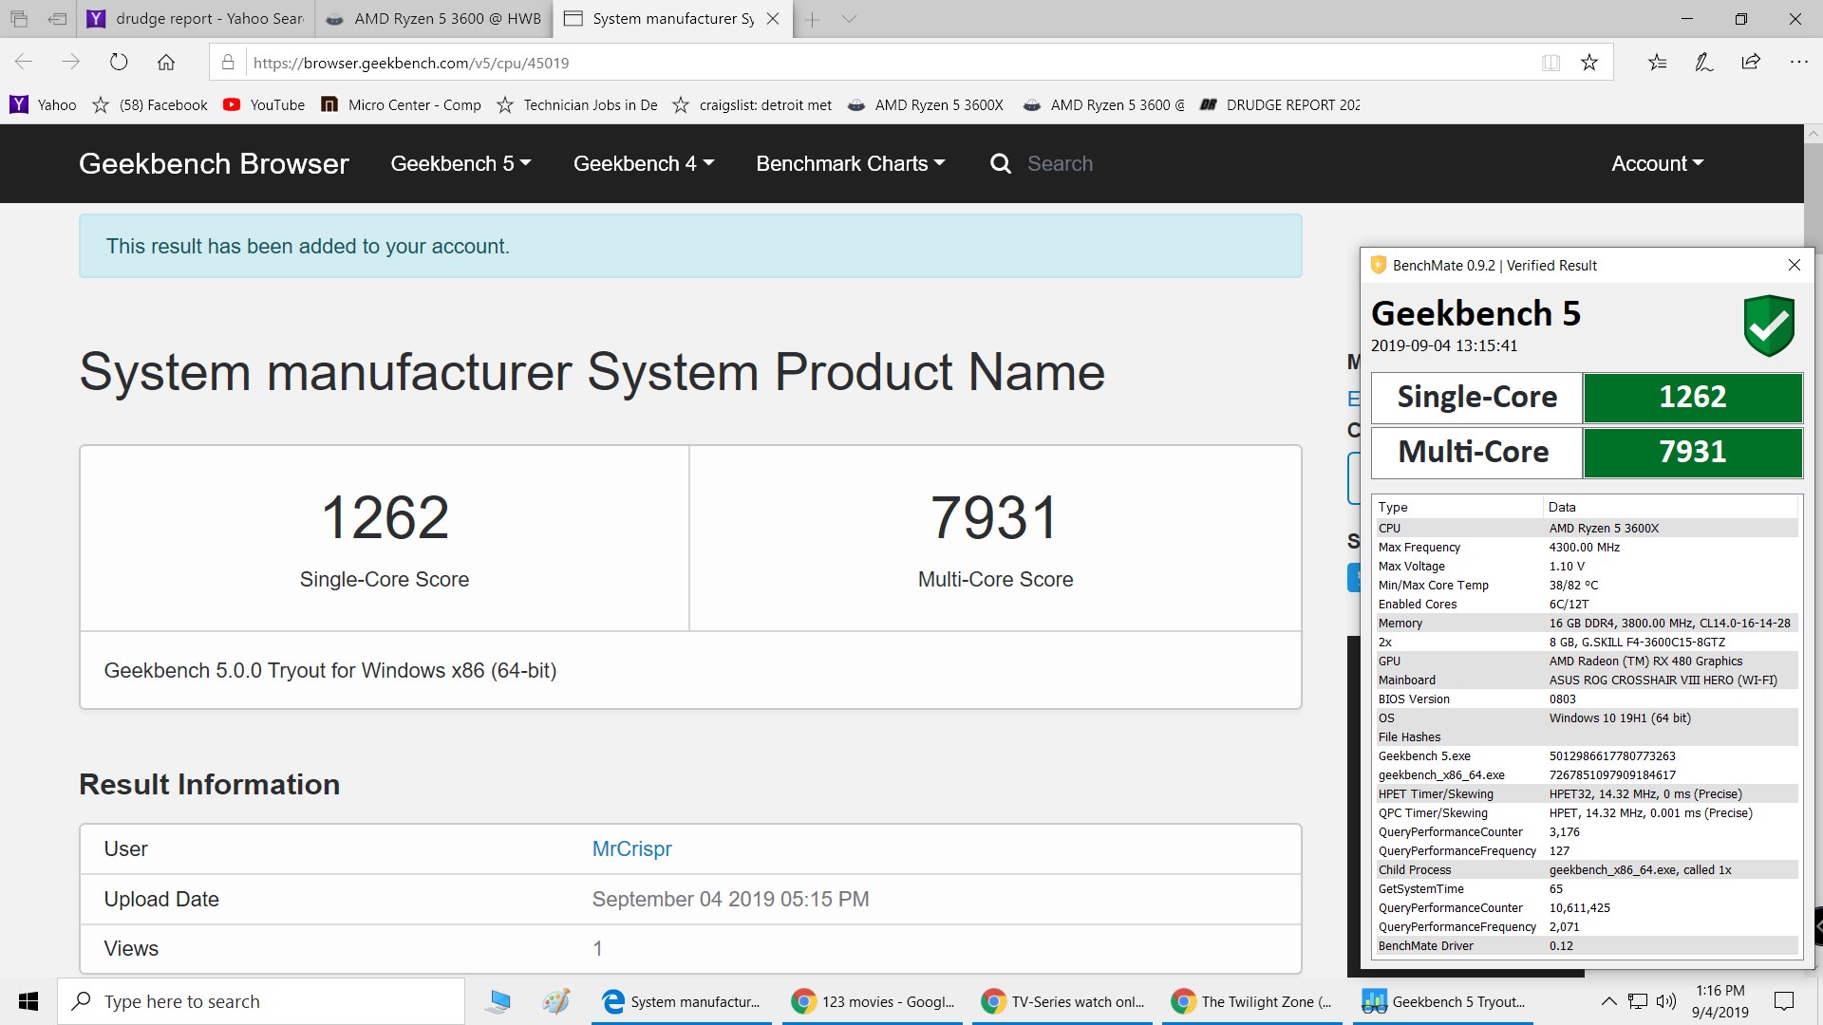Show the tab list chevron

coord(849,19)
